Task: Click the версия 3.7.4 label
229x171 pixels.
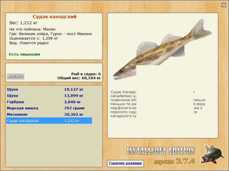Action: click(x=174, y=161)
